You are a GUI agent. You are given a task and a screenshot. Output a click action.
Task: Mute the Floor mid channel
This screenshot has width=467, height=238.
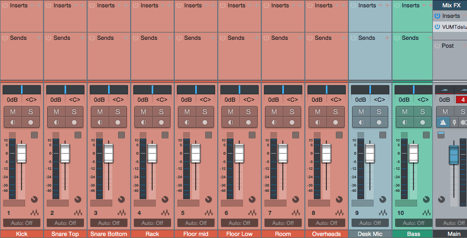[187, 112]
